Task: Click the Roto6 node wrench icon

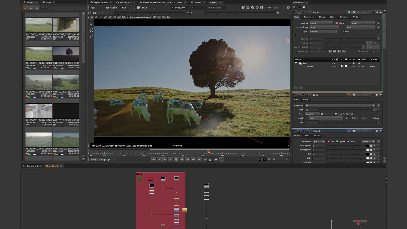Action: [x=308, y=12]
